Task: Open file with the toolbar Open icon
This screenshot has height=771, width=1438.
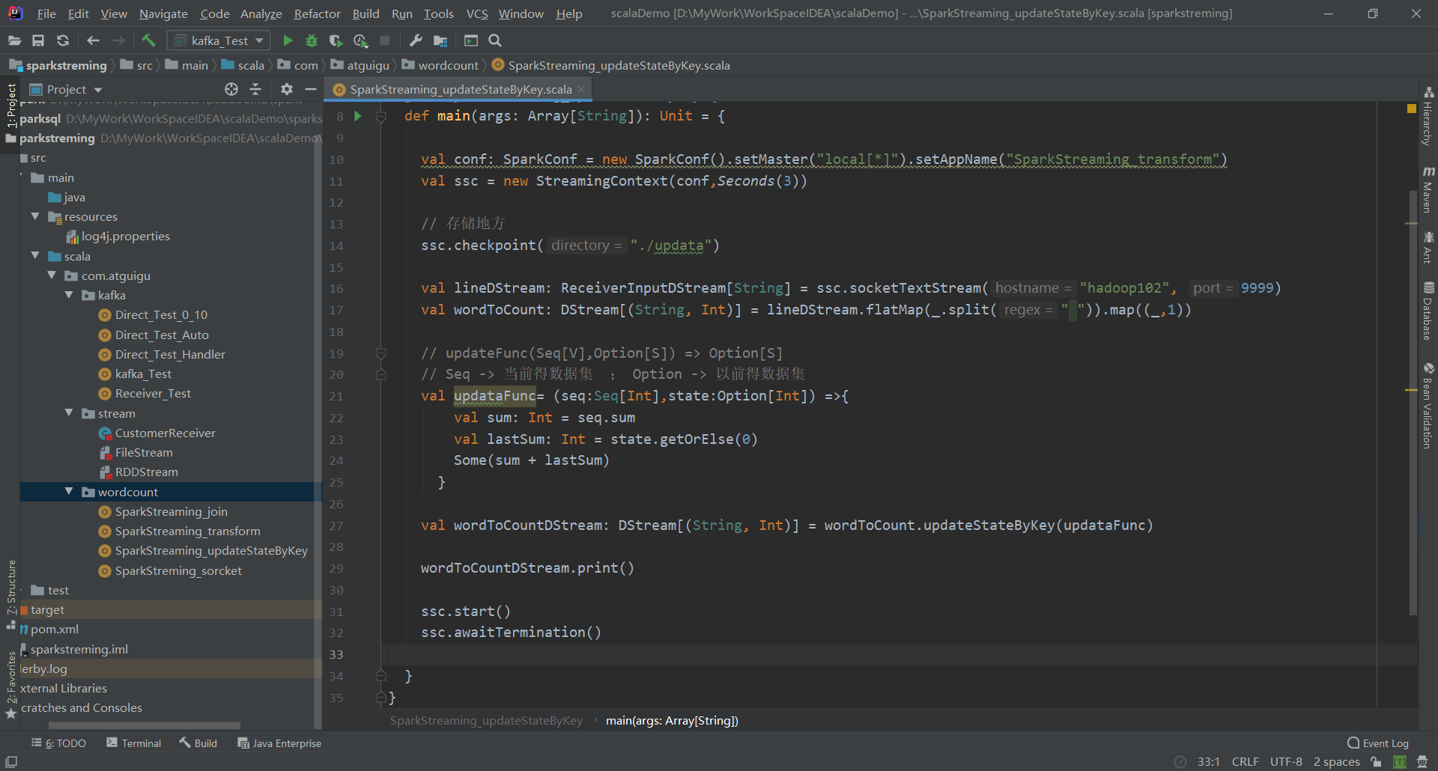Action: point(14,40)
